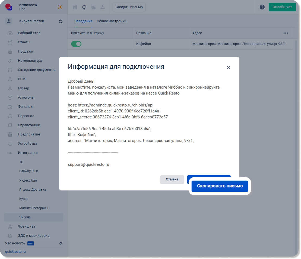Select the Заведения tab
Image resolution: width=301 pixels, height=259 pixels.
pos(83,21)
